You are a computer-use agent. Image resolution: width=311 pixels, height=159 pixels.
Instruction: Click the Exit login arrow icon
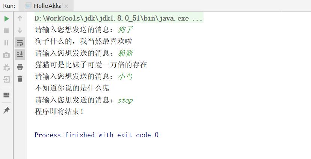pyautogui.click(x=6, y=79)
